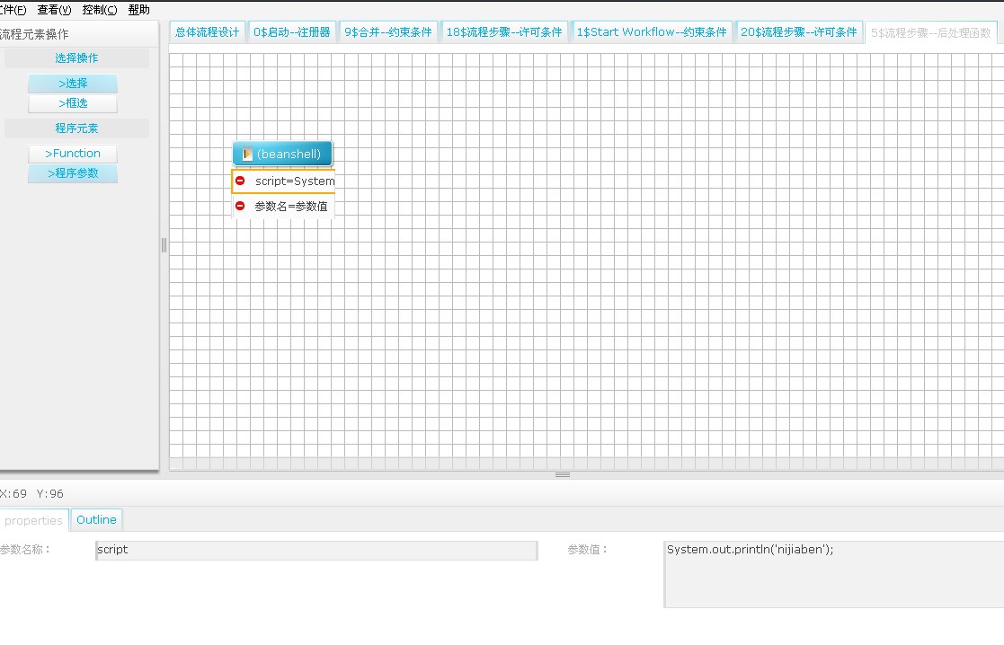Collapse the 程序元素 section header
1004x645 pixels.
[76, 128]
